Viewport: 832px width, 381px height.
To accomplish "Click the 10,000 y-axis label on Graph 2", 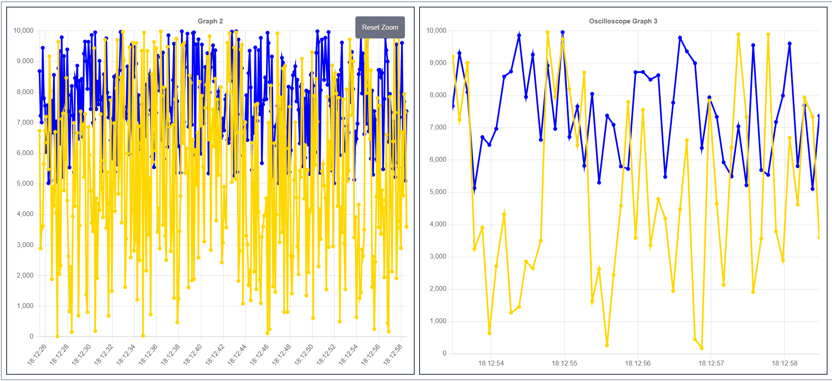I will coord(23,30).
